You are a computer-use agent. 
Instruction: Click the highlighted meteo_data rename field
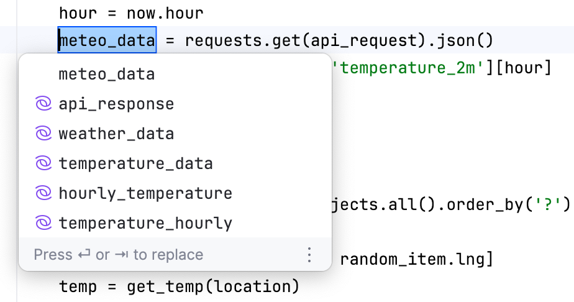[x=107, y=40]
